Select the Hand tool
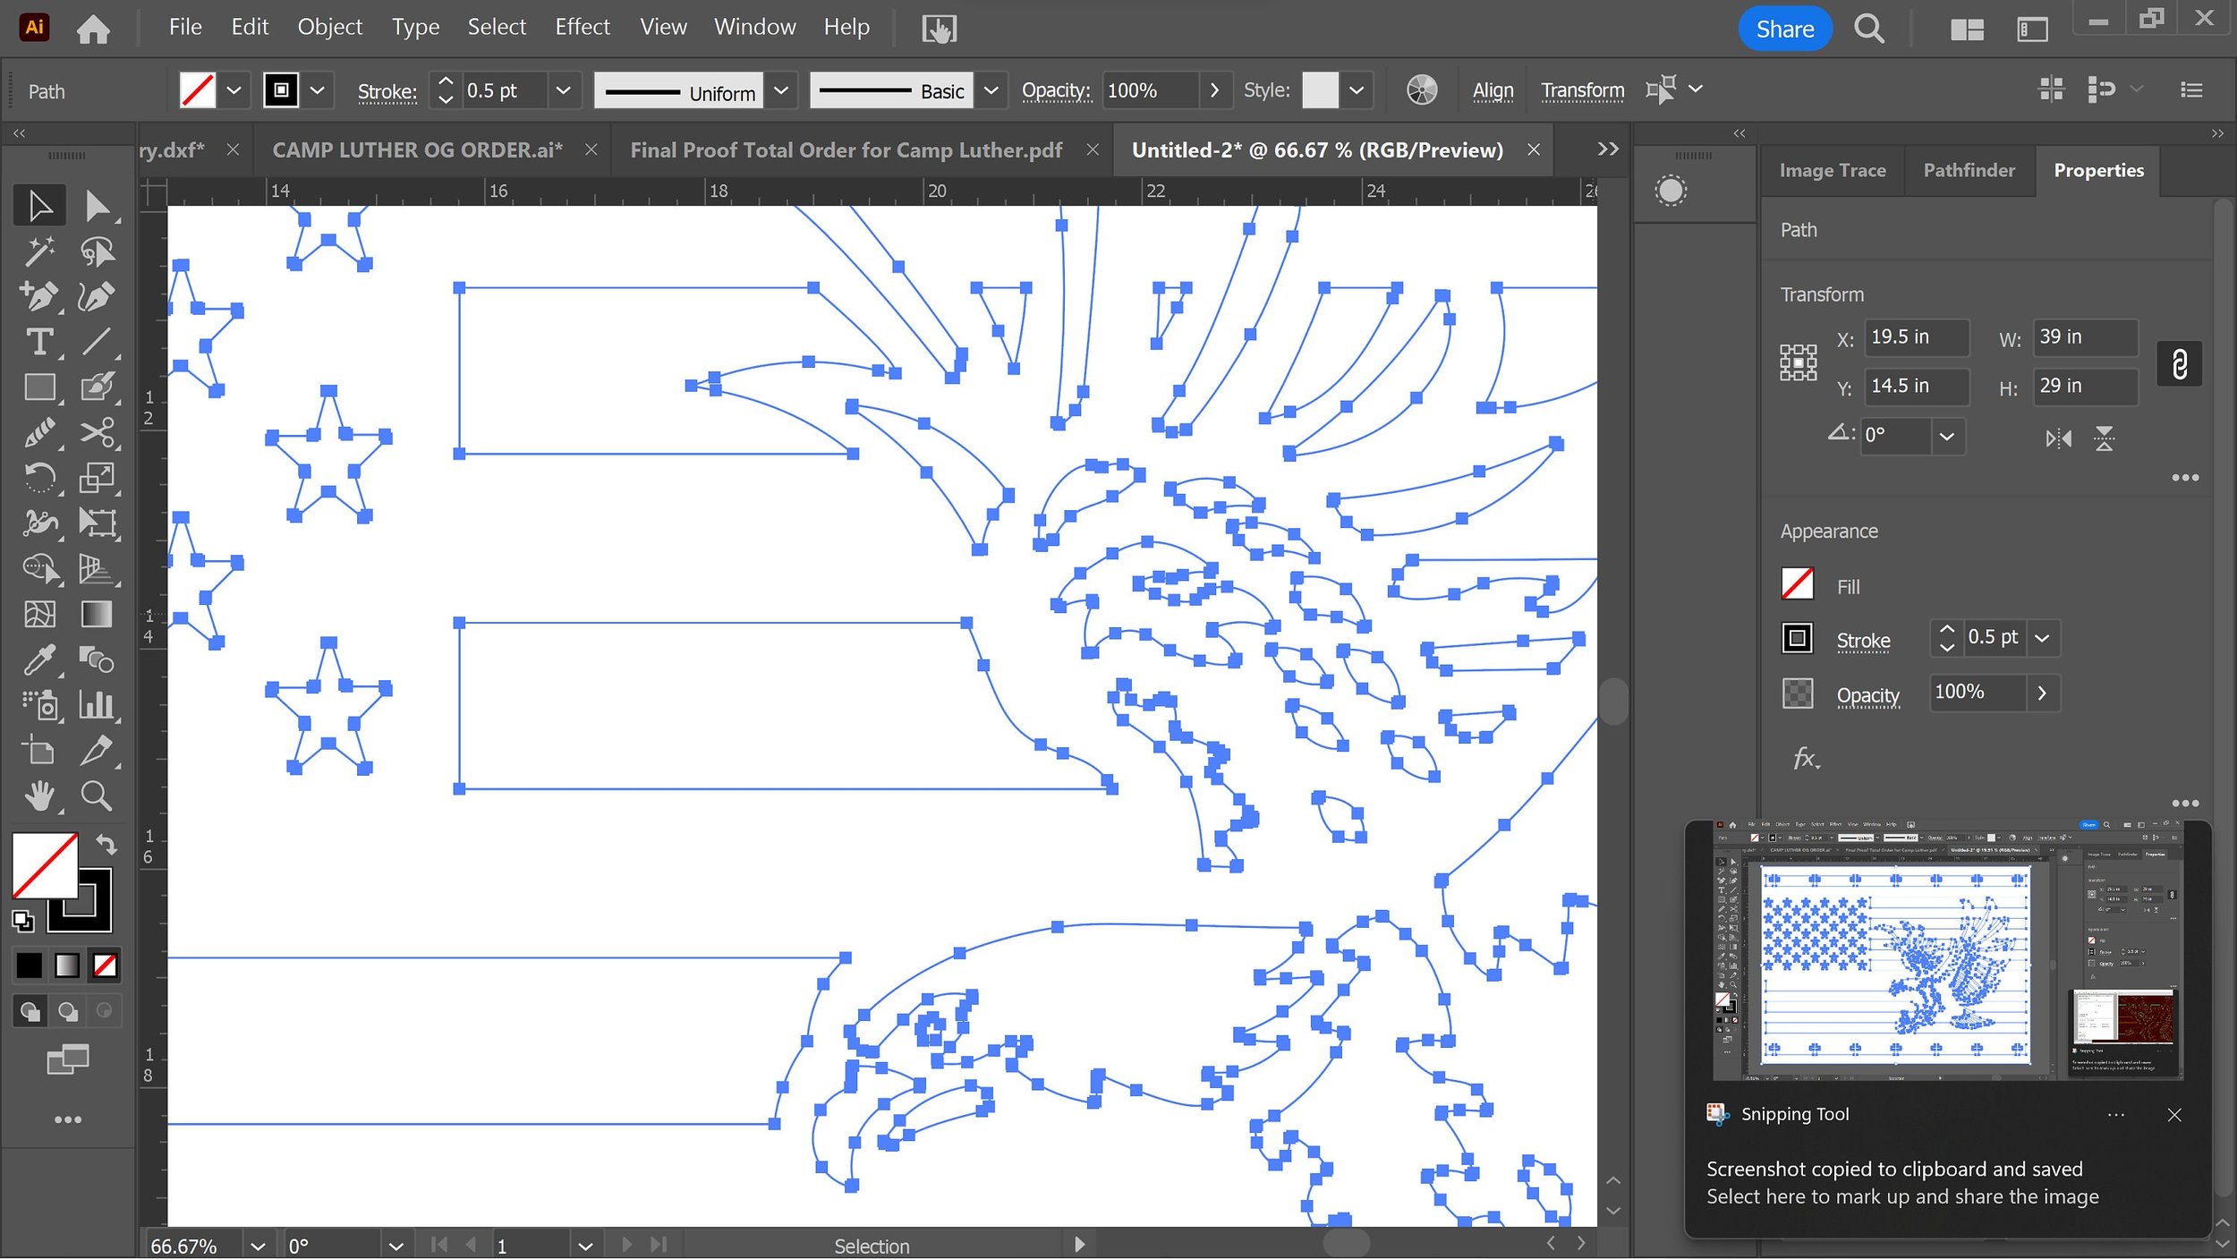 point(39,795)
